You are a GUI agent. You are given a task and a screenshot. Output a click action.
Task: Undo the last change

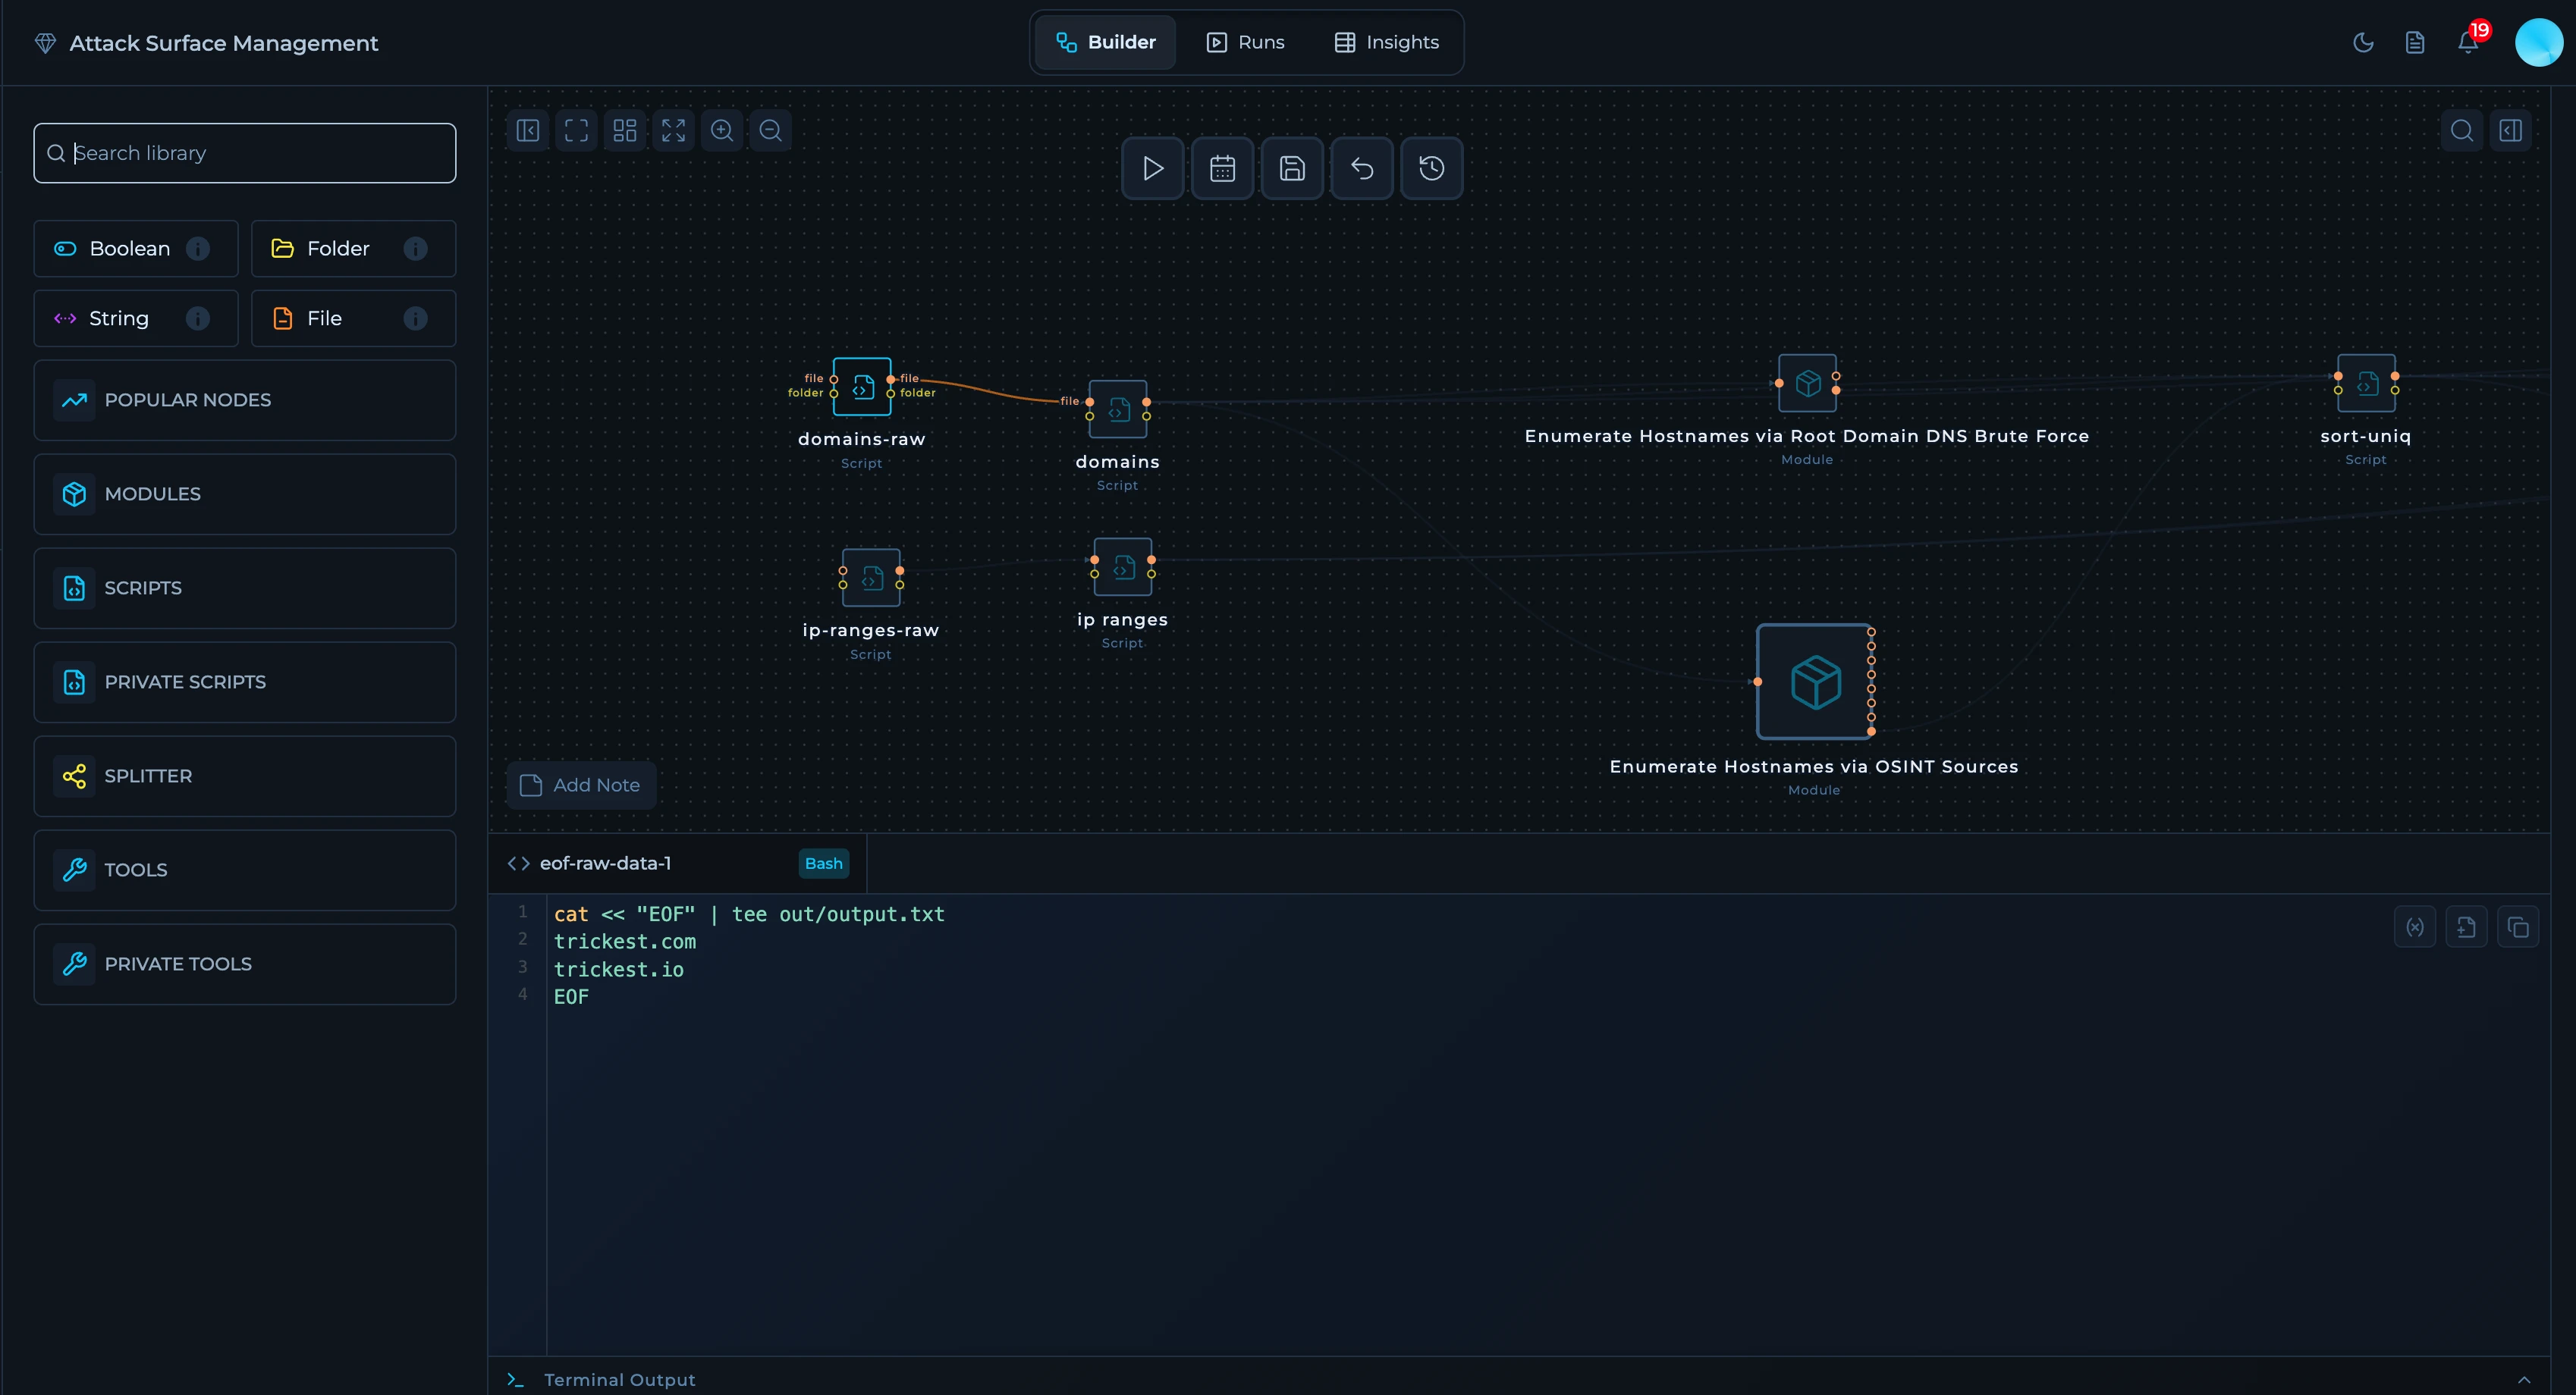(1362, 168)
